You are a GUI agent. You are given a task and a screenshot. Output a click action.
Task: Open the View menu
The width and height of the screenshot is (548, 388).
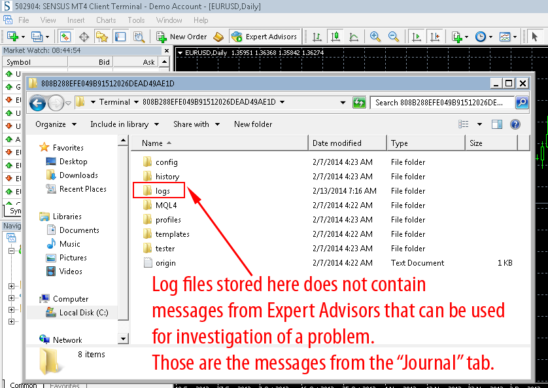[48, 20]
